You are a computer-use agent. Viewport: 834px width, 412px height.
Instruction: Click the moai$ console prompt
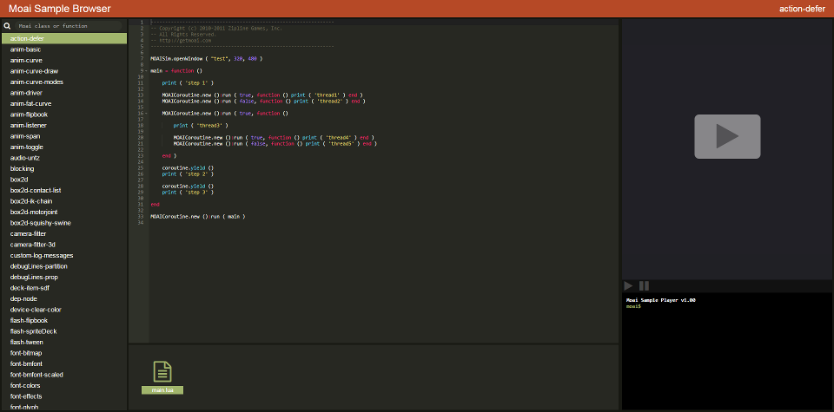633,306
